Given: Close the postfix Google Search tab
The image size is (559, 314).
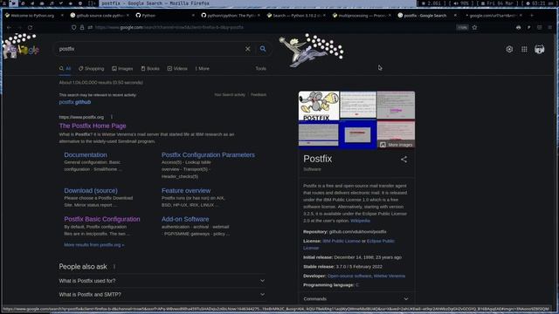Looking at the screenshot, I should (455, 16).
